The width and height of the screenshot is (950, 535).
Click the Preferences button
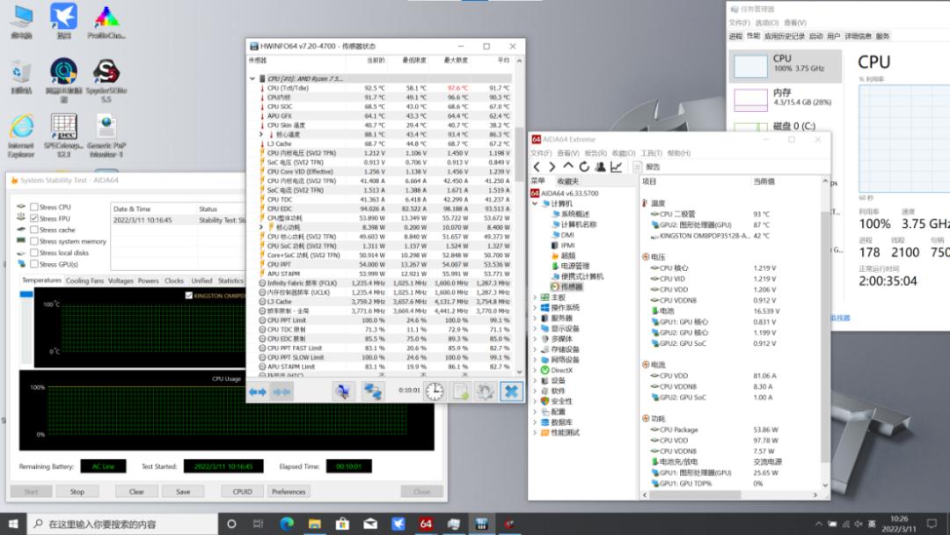(289, 492)
